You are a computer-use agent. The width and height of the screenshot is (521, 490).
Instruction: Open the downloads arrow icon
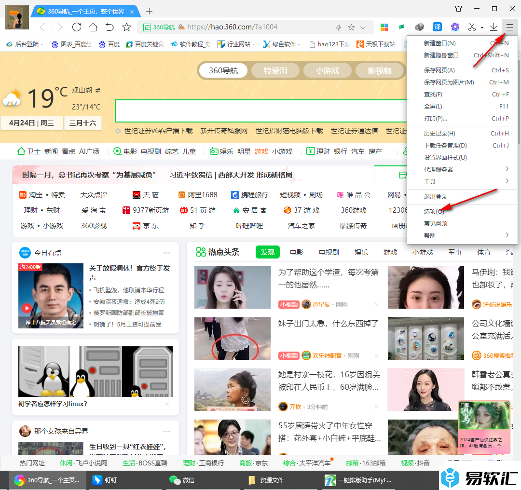point(494,27)
